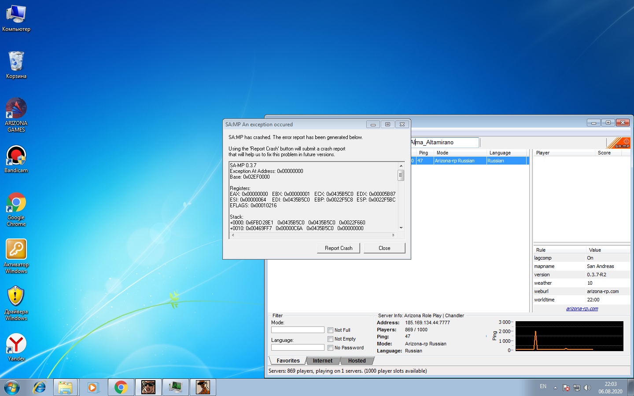Launch the ARIZONA GAMES desktop shortcut
The height and width of the screenshot is (396, 634).
coord(16,115)
